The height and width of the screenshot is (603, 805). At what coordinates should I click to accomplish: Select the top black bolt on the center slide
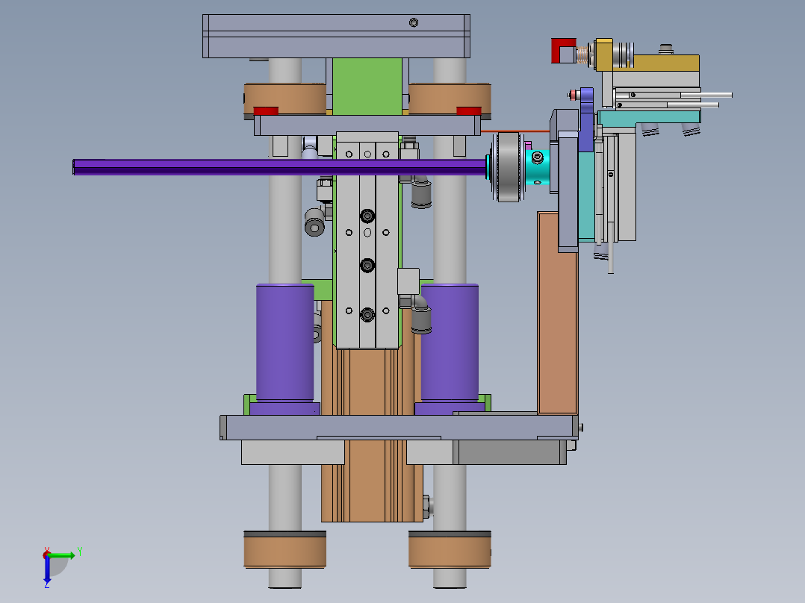click(367, 216)
